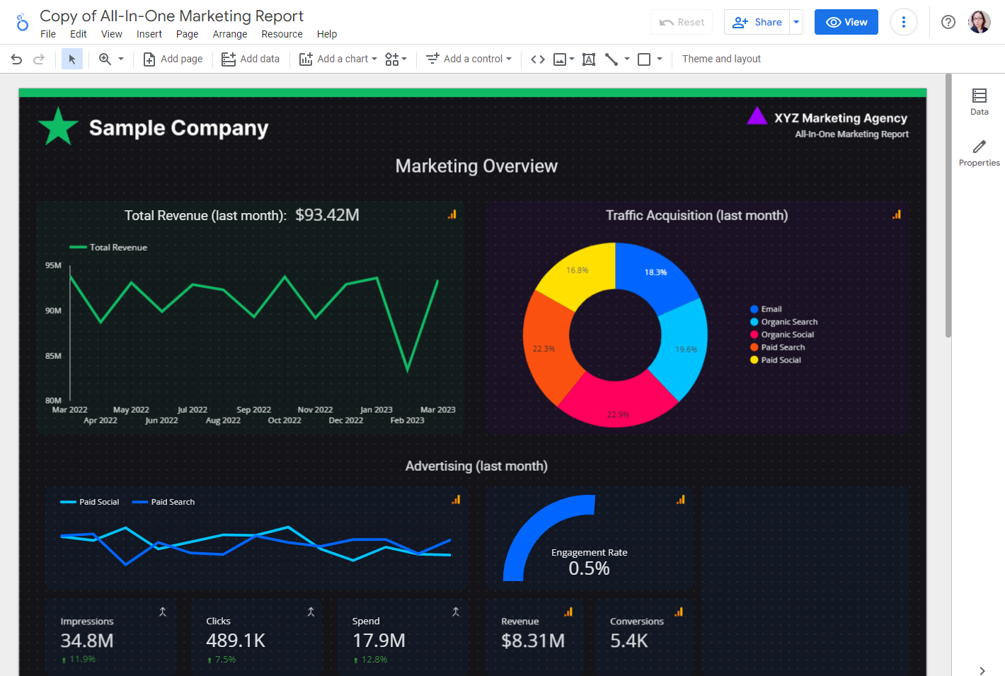Screen dimensions: 1005x676
Task: Open the Arrange menu
Action: click(x=230, y=34)
